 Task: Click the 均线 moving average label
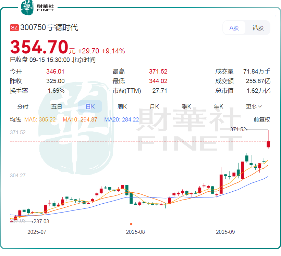15,119
